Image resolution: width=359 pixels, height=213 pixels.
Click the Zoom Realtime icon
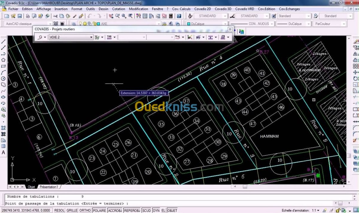click(x=117, y=16)
